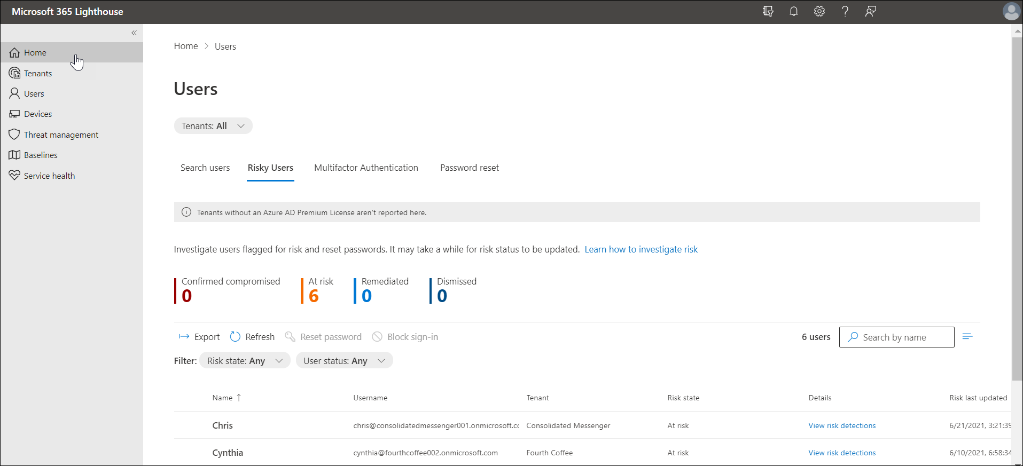Switch to the Password reset tab

coord(470,168)
